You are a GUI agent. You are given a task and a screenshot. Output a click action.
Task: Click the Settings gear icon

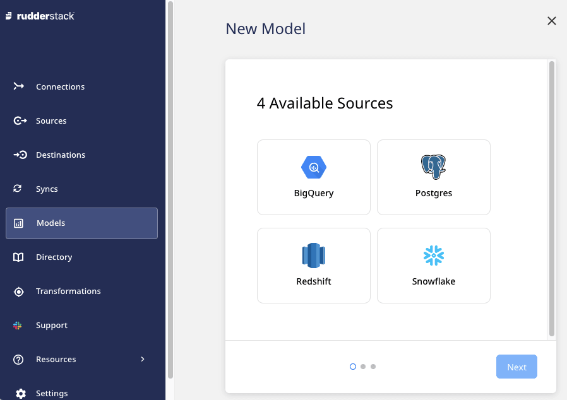[x=20, y=393]
